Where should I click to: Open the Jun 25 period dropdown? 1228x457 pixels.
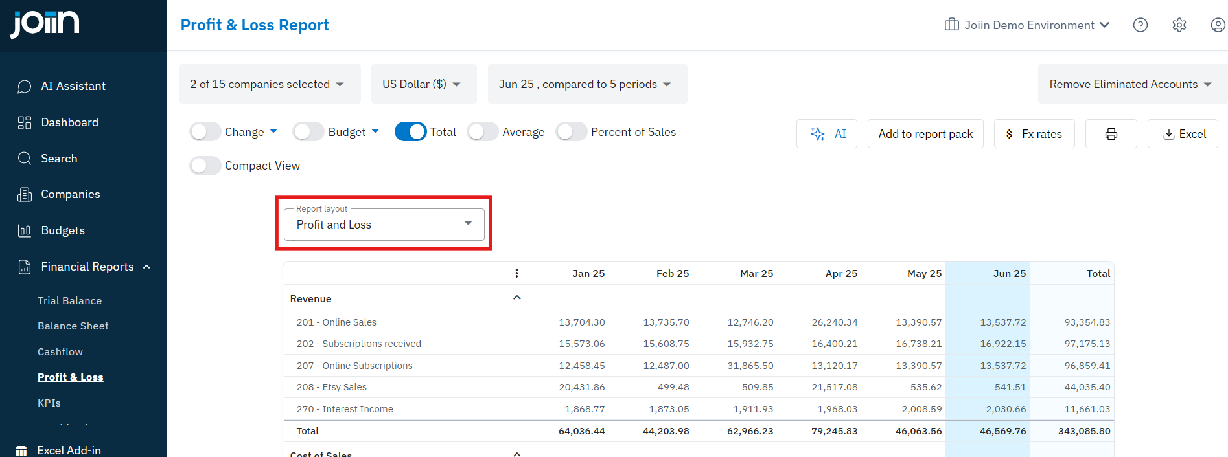587,84
